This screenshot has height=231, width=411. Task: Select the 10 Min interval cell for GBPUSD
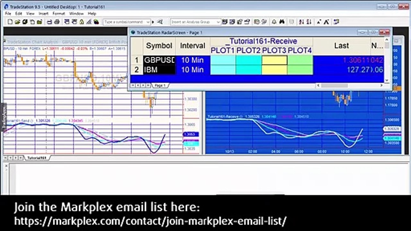pos(193,60)
